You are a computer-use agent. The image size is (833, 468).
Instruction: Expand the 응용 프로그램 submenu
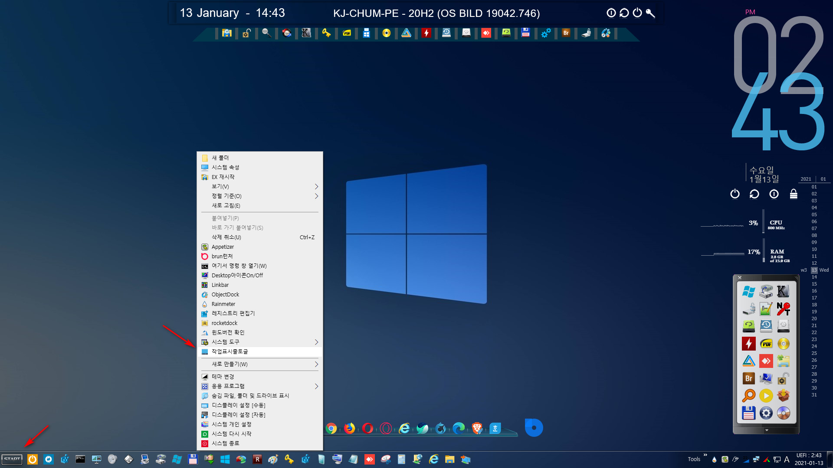(x=260, y=386)
